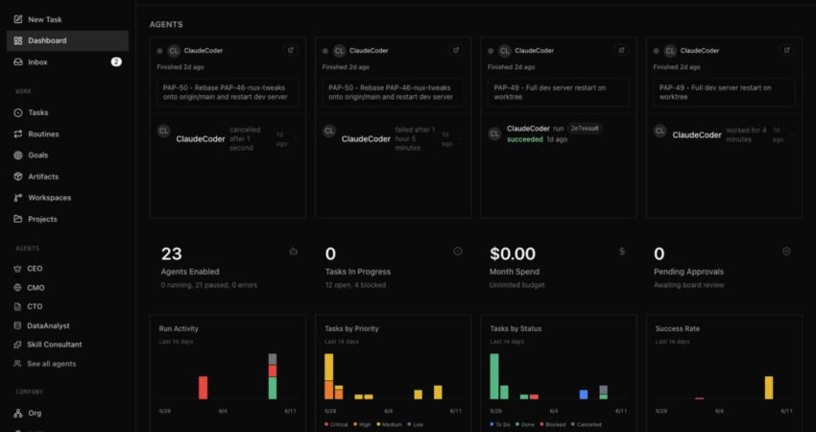Screen dimensions: 816x432
Task: Click the Goals target icon
Action: pos(18,156)
